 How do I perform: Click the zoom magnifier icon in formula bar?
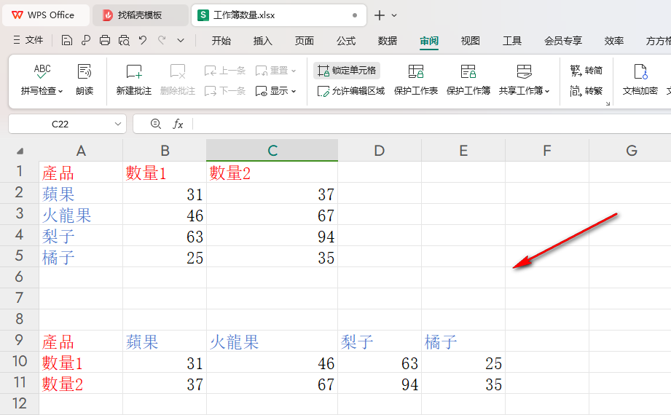156,124
